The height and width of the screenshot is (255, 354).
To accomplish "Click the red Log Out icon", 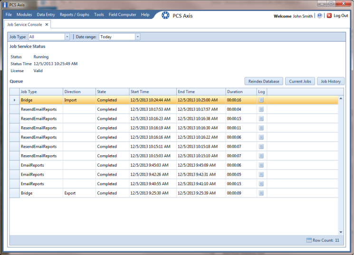I will (x=329, y=16).
